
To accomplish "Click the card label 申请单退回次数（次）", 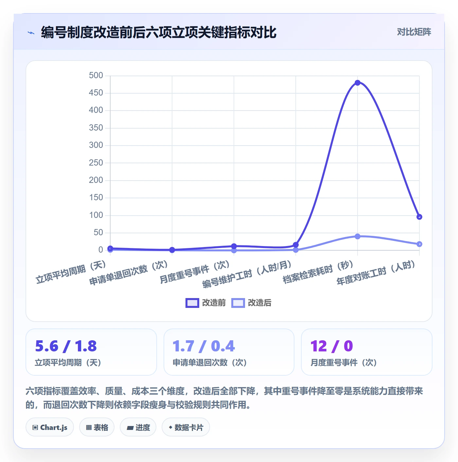I will point(210,363).
